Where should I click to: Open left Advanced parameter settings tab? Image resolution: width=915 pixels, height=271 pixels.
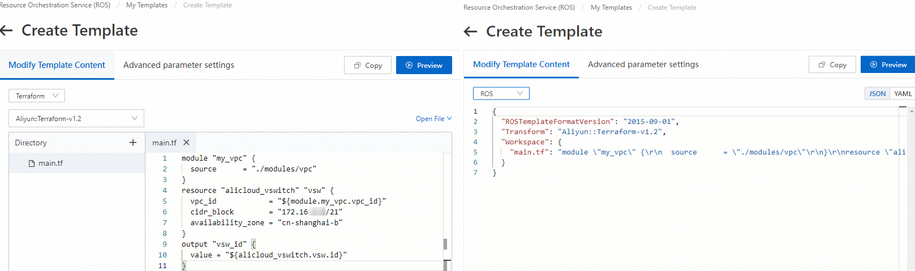click(179, 65)
